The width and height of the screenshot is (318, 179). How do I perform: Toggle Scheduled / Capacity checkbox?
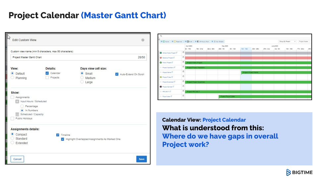click(x=17, y=114)
